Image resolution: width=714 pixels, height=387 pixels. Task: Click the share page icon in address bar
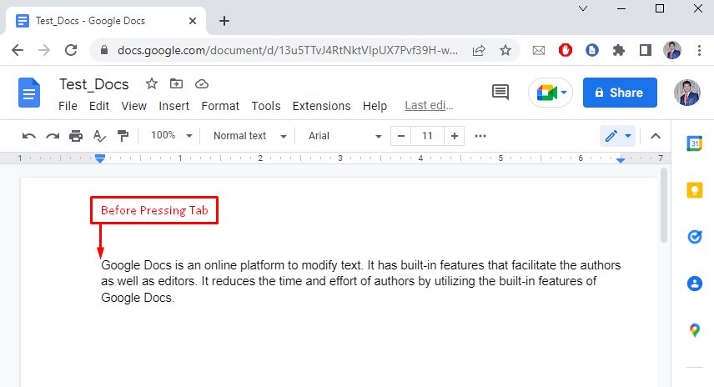(479, 50)
